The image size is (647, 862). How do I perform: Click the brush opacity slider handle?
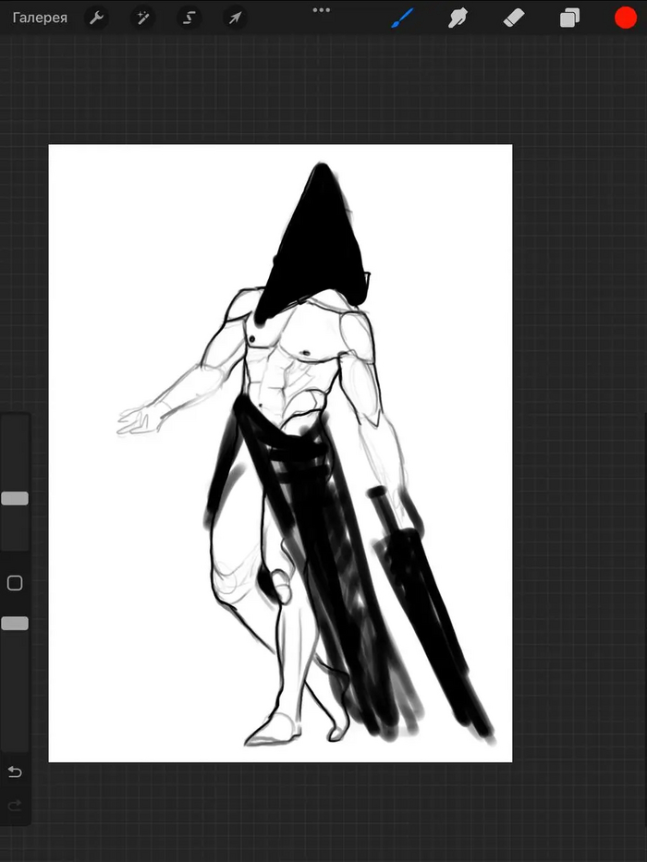(x=15, y=624)
